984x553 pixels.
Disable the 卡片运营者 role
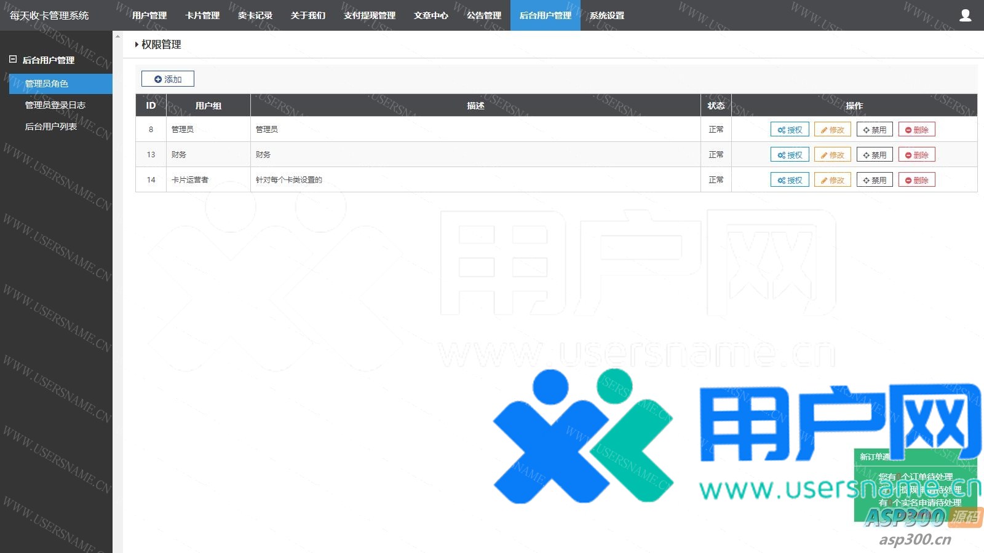[x=874, y=180]
